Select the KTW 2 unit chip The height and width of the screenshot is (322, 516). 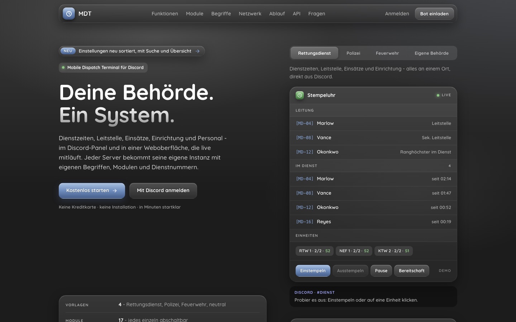point(393,251)
